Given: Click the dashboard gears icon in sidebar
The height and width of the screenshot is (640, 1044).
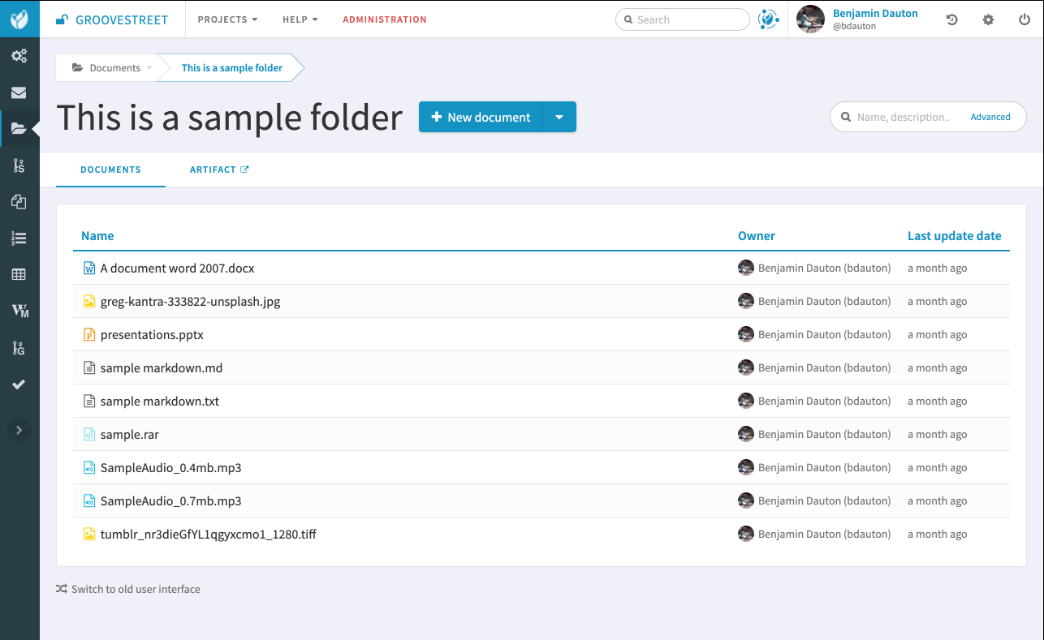Looking at the screenshot, I should [x=19, y=56].
